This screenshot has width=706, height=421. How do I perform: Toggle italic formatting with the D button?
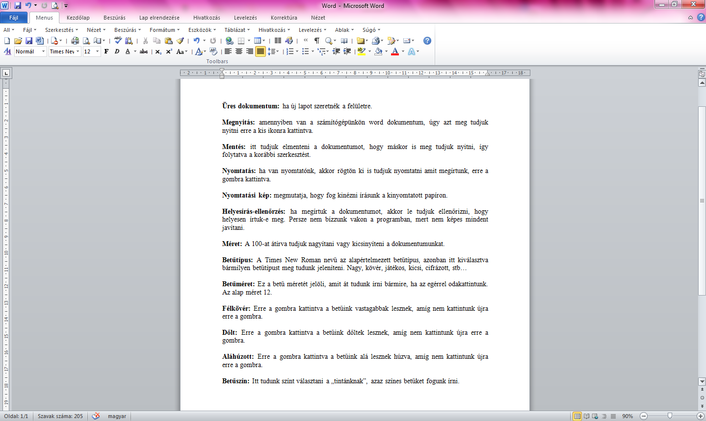click(x=117, y=51)
